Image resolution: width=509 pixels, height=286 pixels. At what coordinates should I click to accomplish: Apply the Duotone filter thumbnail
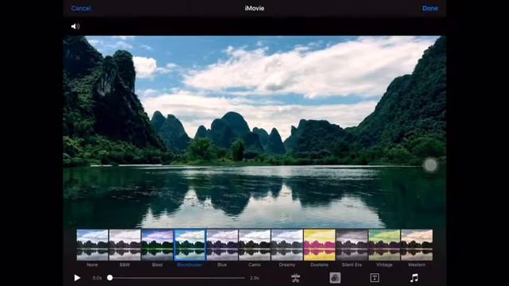tap(320, 245)
